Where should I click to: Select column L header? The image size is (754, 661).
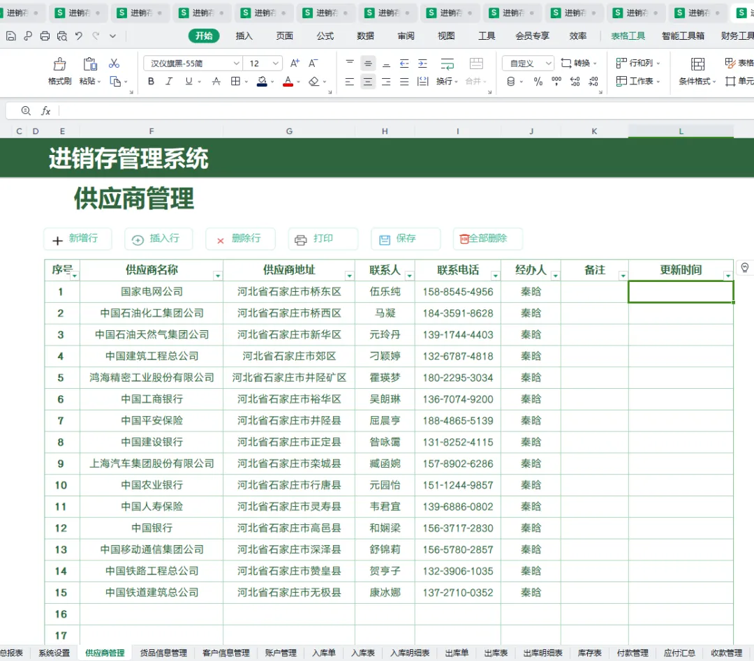pos(681,131)
